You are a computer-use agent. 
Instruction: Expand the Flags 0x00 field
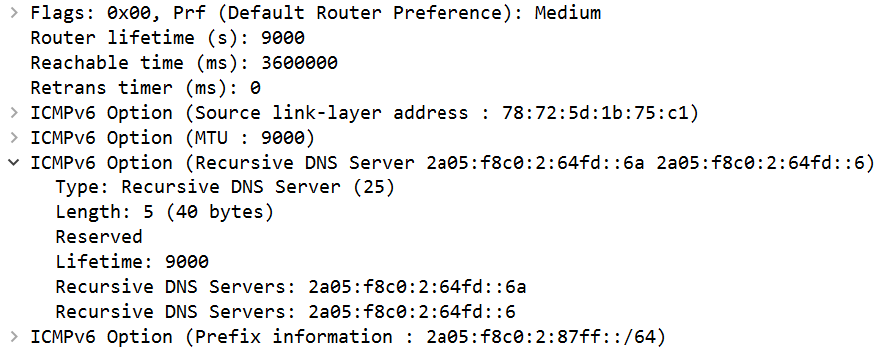pyautogui.click(x=13, y=13)
